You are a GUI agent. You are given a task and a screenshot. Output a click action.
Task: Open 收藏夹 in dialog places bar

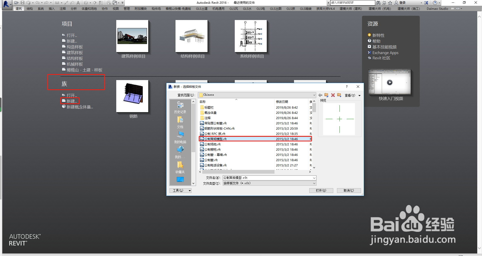[180, 167]
